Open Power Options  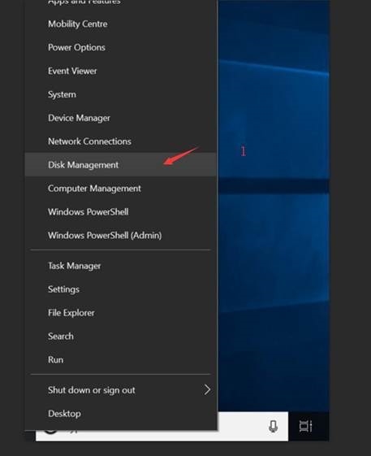point(121,47)
